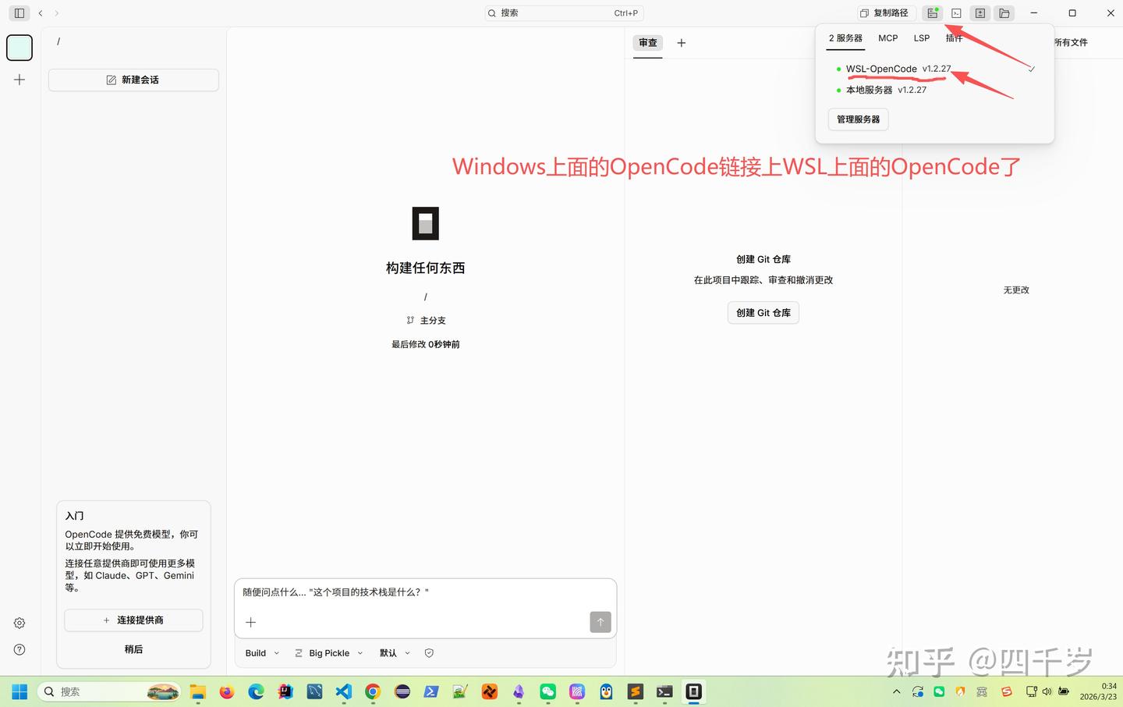Open settings via the gear icon
The height and width of the screenshot is (707, 1123).
point(19,623)
